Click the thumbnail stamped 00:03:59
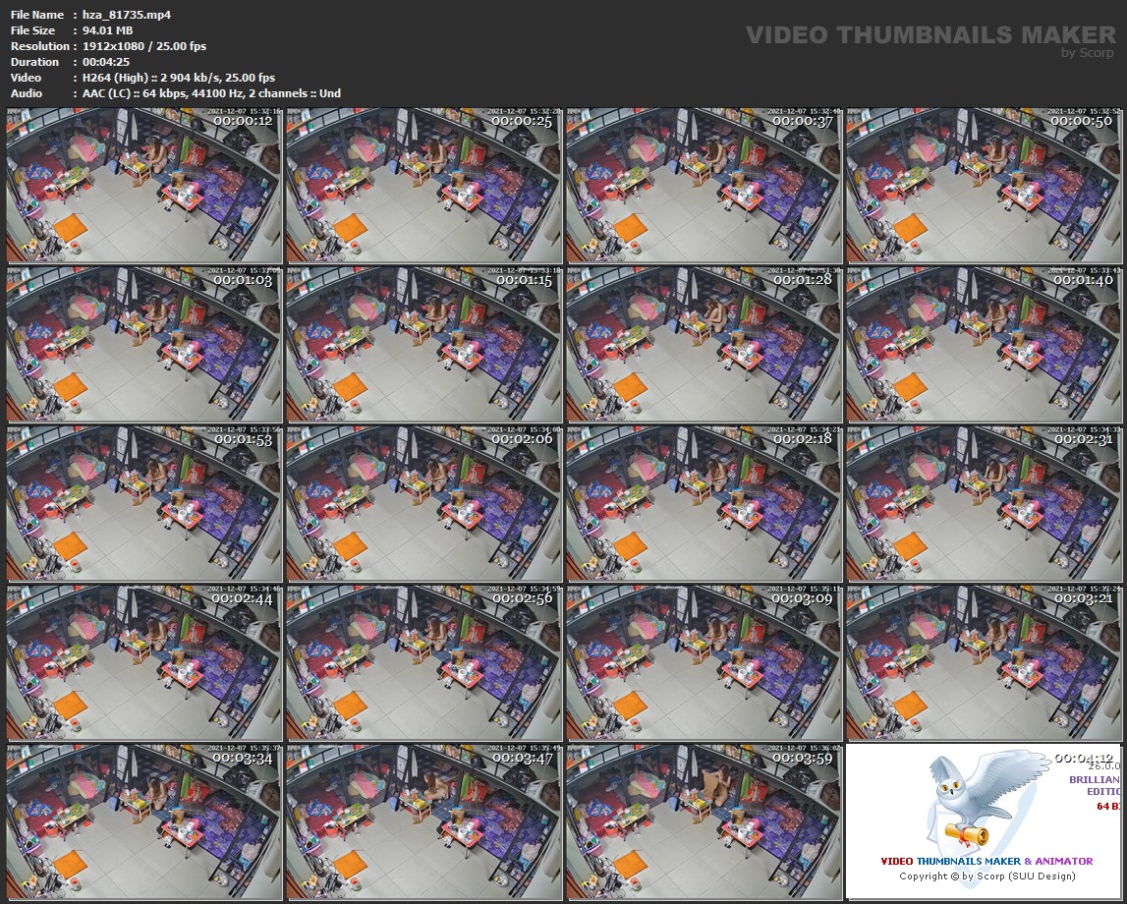 point(704,821)
